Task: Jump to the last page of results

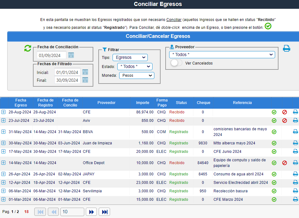Action: click(x=104, y=212)
